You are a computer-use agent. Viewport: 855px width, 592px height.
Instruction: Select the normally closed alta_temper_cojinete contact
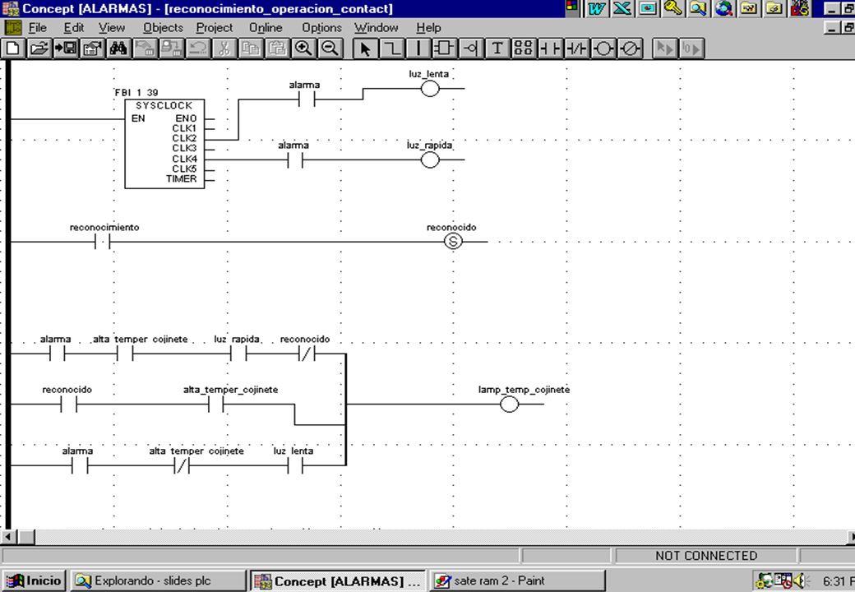point(182,465)
